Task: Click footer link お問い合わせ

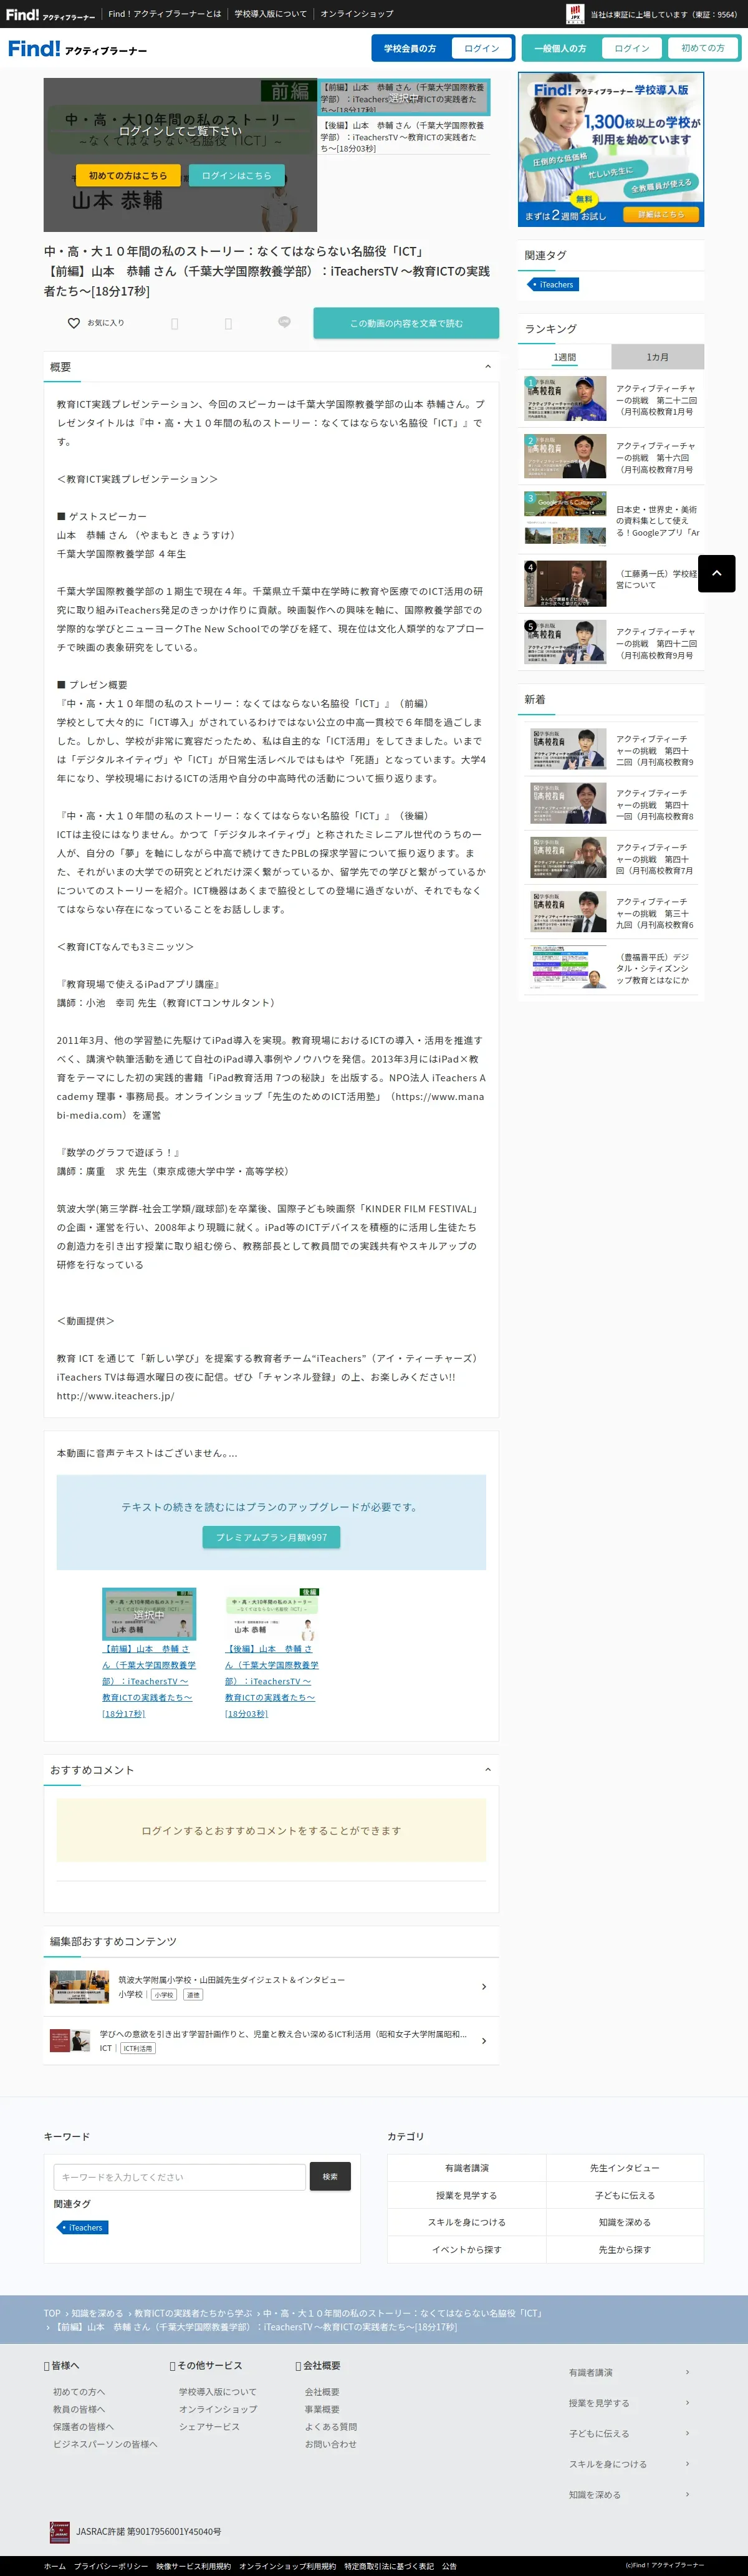Action: click(331, 2444)
